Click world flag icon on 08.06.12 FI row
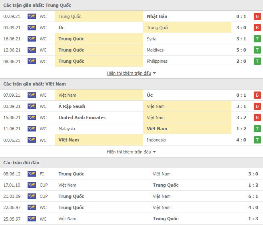This screenshot has width=263, height=225. click(x=32, y=174)
